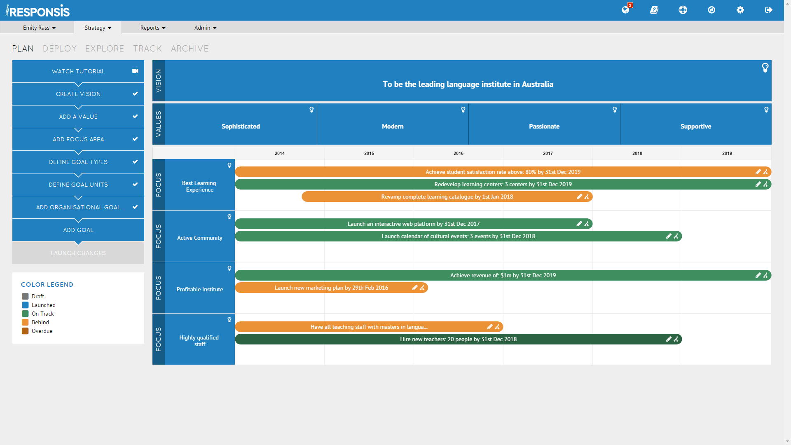Expand the Admin dropdown menu
This screenshot has height=445, width=791.
pyautogui.click(x=205, y=28)
